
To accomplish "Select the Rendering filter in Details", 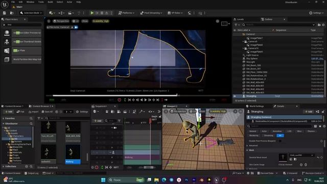I will click(x=254, y=135).
